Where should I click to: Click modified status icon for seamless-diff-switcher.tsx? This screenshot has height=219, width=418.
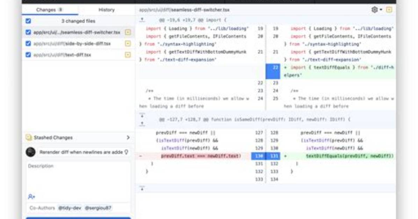coord(128,32)
